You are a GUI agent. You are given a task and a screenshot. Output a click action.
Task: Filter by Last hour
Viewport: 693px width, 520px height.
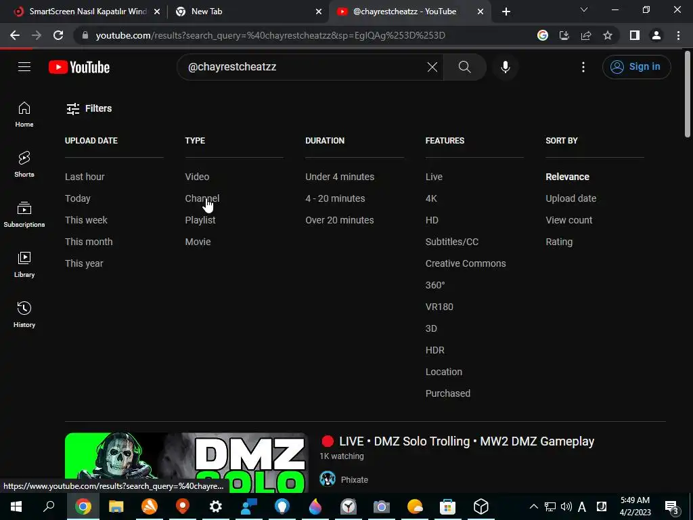click(x=85, y=177)
